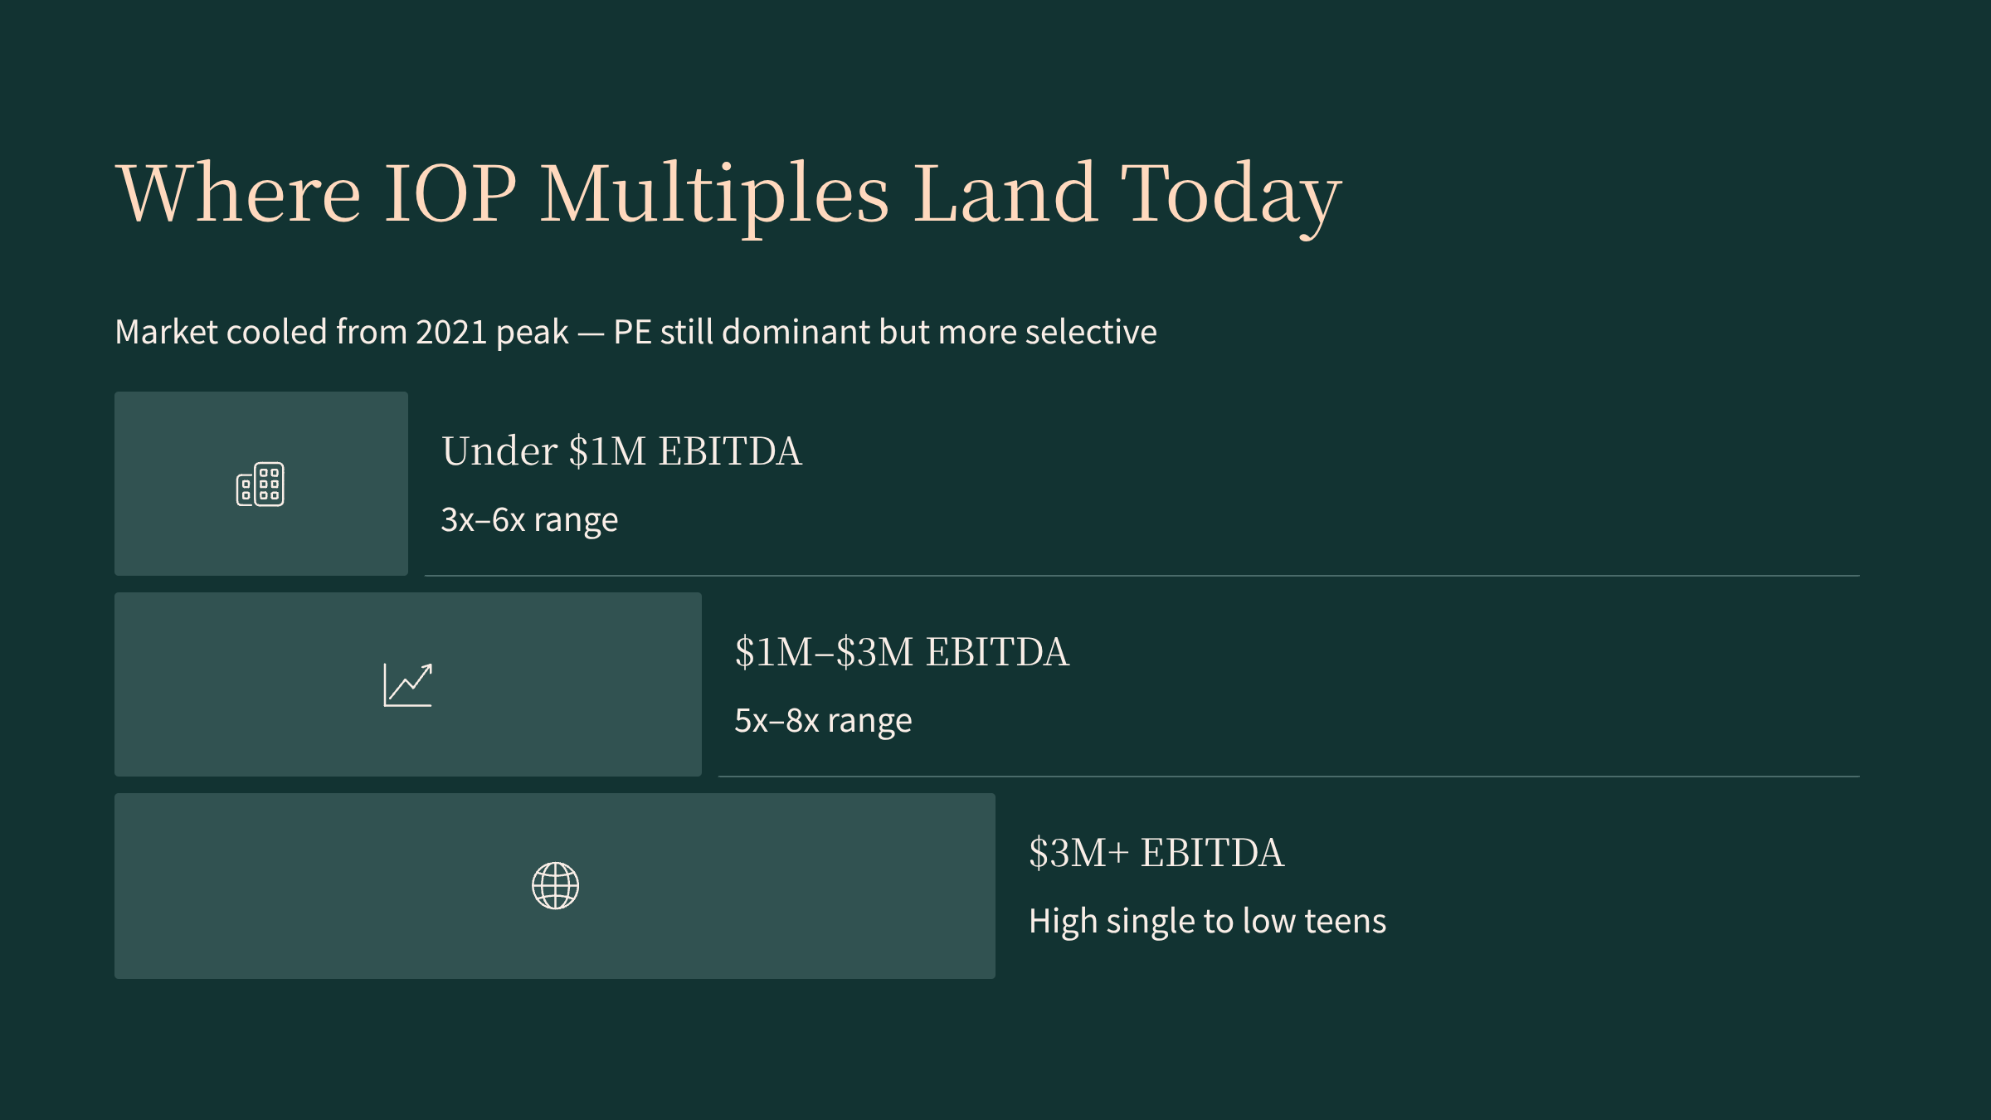Click the divider line below "5x–8x range"
The height and width of the screenshot is (1120, 1991).
[x=1288, y=777]
